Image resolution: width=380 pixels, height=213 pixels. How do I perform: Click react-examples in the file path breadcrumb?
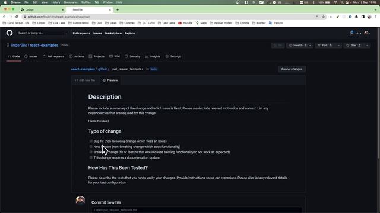coord(83,69)
